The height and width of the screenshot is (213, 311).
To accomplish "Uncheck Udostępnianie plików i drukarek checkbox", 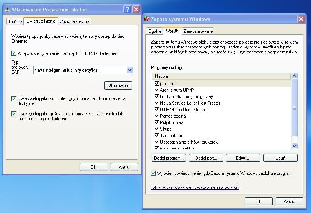I will 157,142.
